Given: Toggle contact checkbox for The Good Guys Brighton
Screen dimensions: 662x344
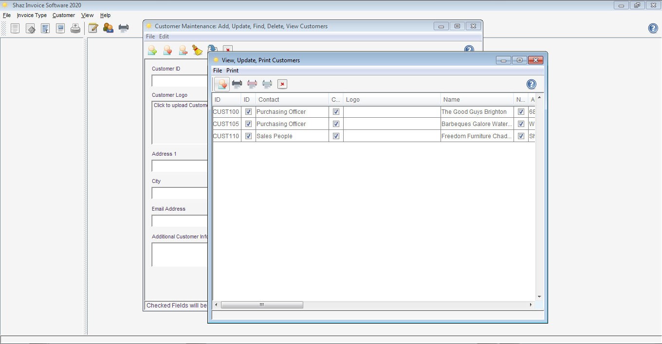Looking at the screenshot, I should point(336,111).
